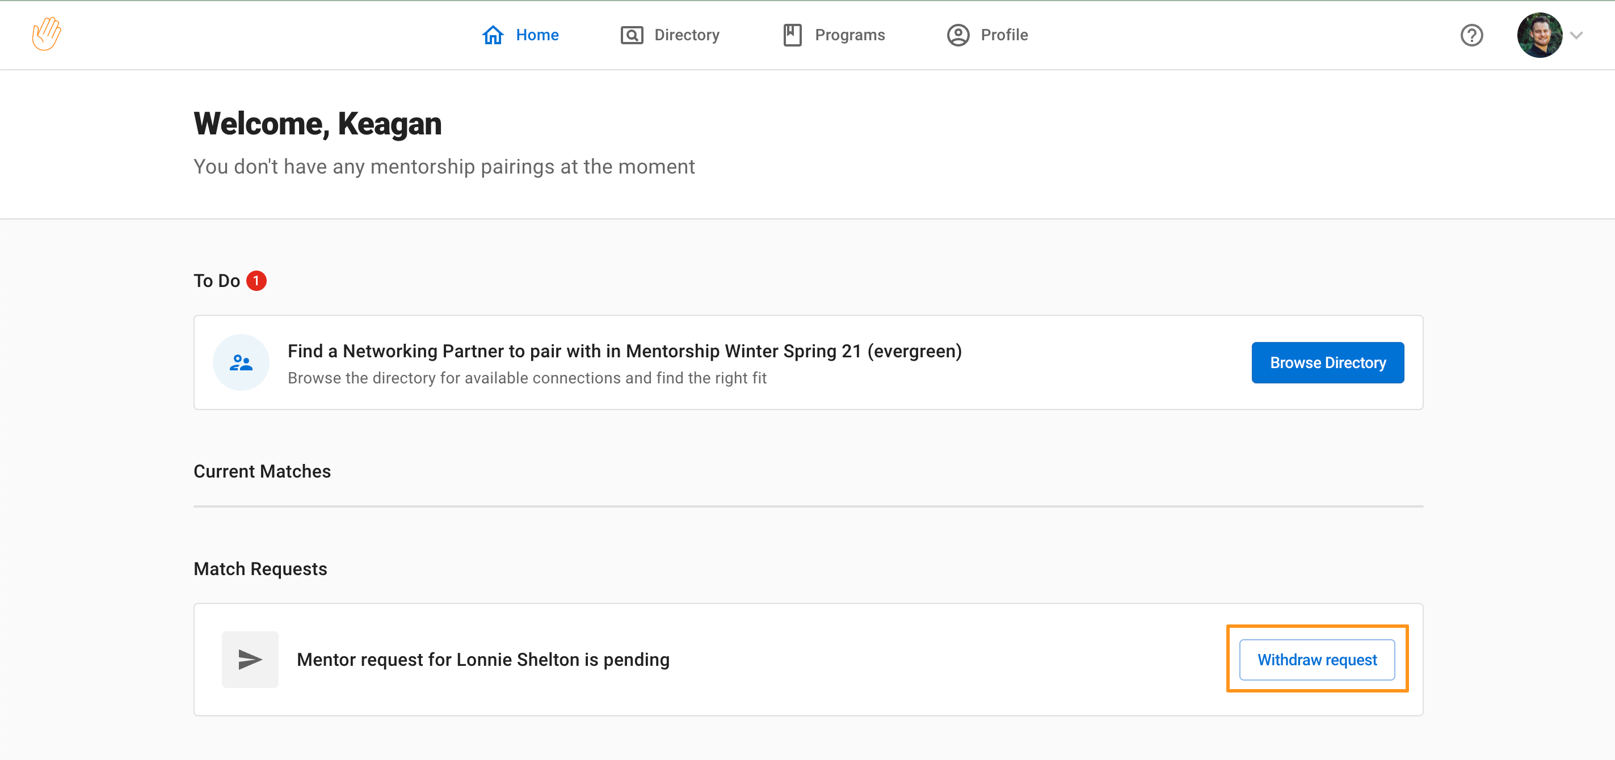Viewport: 1615px width, 760px height.
Task: Click the To Do count badge
Action: point(256,281)
